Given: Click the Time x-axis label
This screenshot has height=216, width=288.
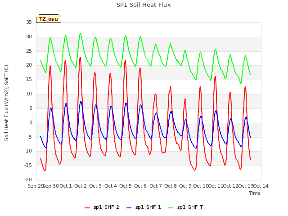Looking at the screenshot, I should tap(255, 193).
